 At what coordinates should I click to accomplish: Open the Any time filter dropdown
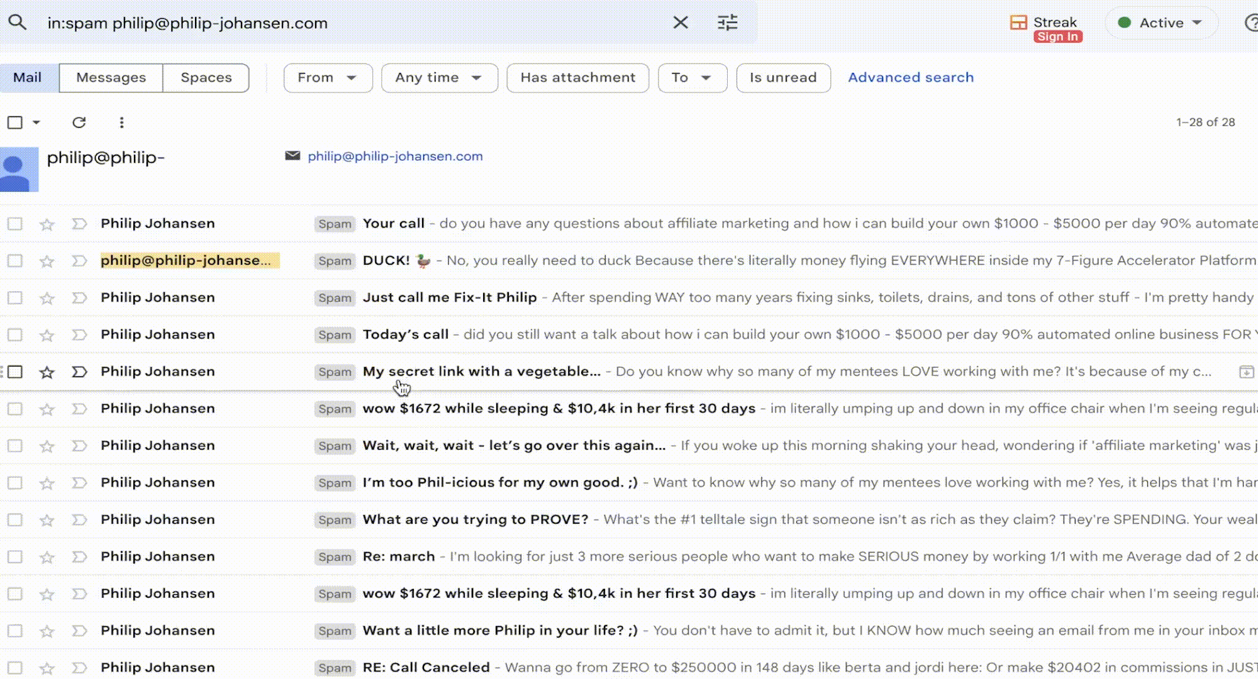coord(439,77)
